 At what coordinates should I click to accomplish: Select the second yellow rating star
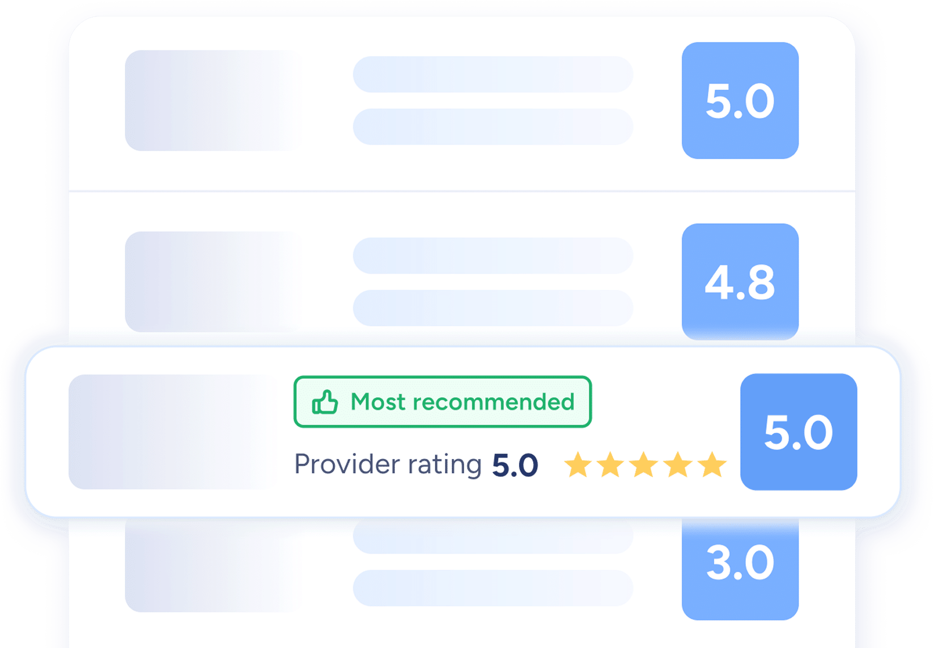coord(611,465)
